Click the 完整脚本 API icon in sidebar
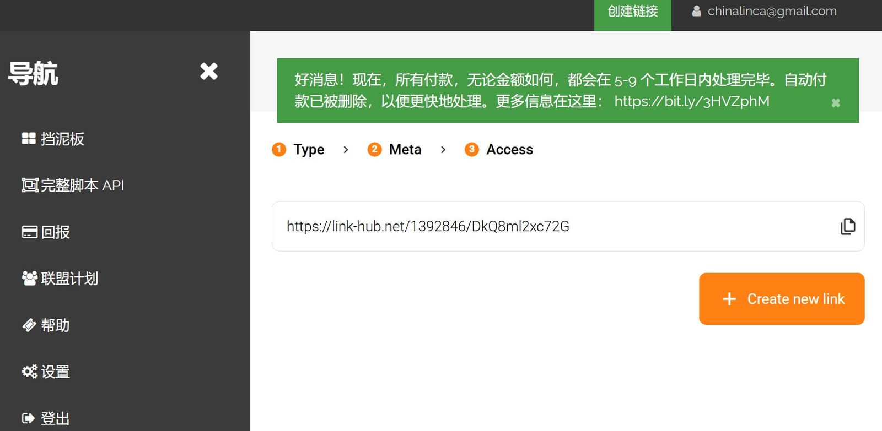882x431 pixels. (x=30, y=185)
